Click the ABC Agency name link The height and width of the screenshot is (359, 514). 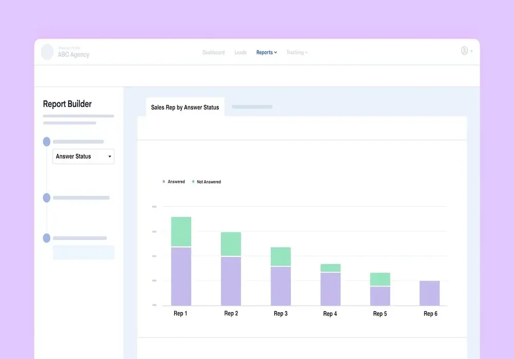point(74,54)
